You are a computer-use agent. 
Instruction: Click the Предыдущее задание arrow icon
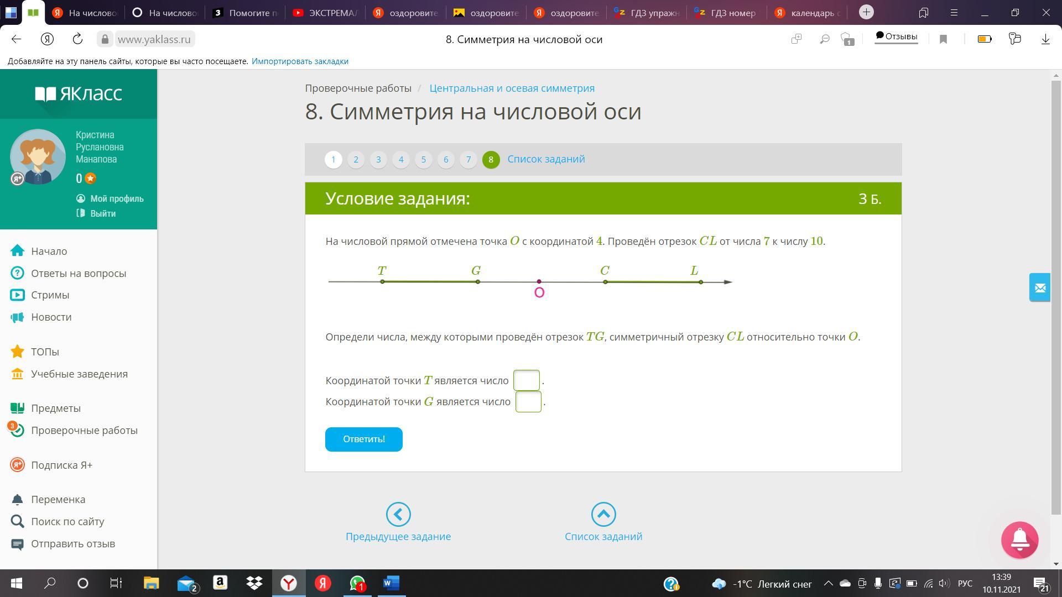point(398,514)
